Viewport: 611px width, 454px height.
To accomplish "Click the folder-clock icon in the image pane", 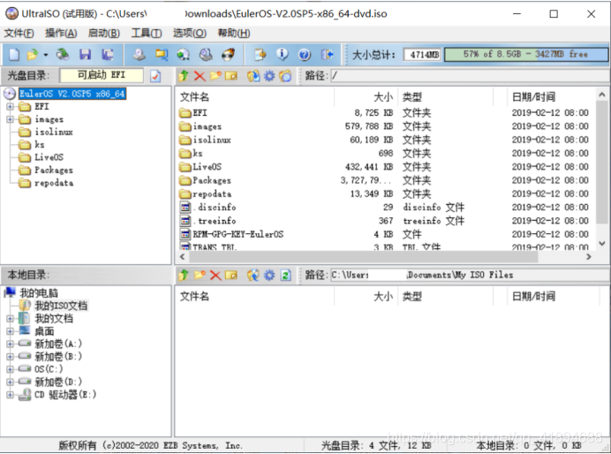I will (x=285, y=76).
